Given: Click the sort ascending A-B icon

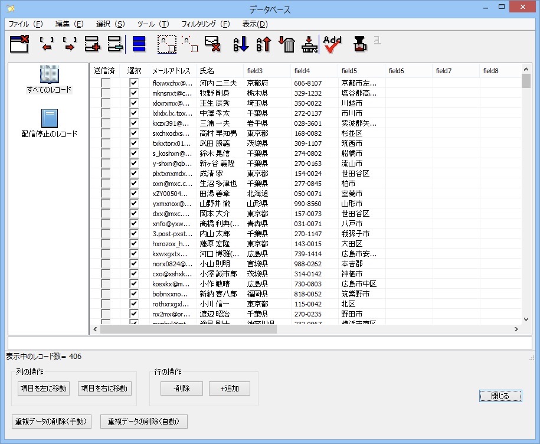Looking at the screenshot, I should click(241, 44).
